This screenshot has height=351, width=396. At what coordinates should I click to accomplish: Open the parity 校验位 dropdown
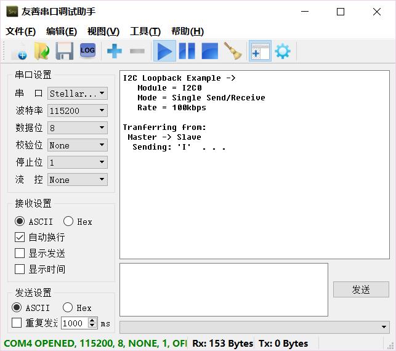(x=78, y=145)
